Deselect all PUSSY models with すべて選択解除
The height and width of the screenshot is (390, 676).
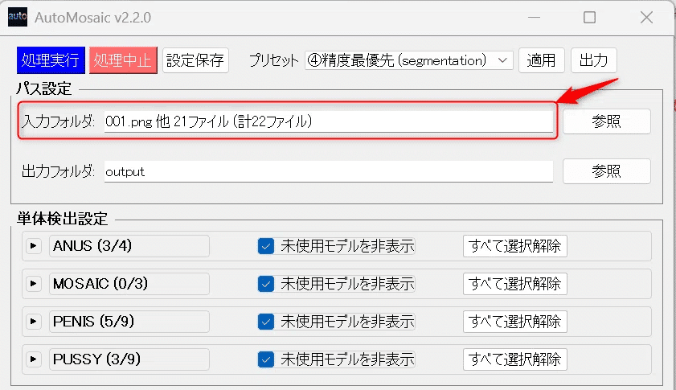point(515,359)
